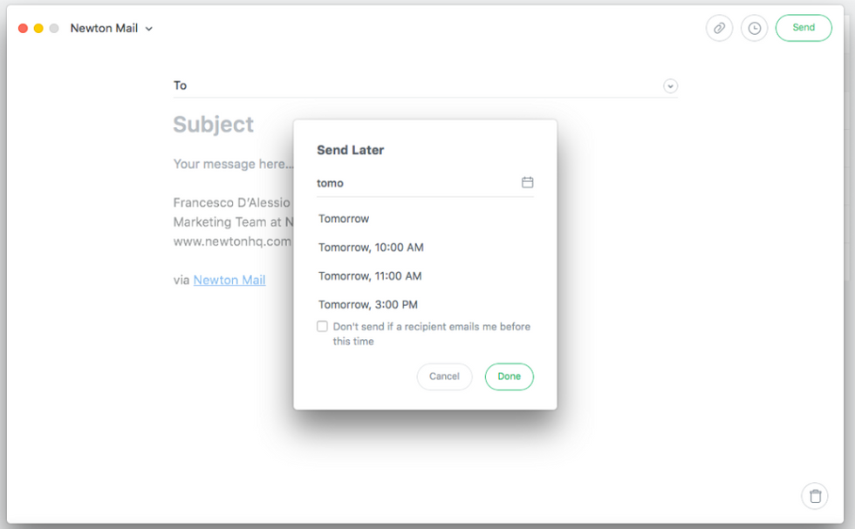Image resolution: width=855 pixels, height=529 pixels.
Task: Click the message body placeholder text
Action: (x=229, y=164)
